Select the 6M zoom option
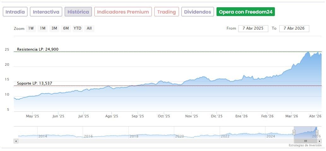This screenshot has height=151, width=326. tap(66, 28)
